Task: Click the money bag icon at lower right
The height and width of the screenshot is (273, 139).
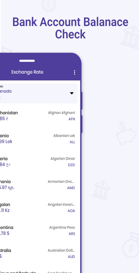Action: pos(131,245)
